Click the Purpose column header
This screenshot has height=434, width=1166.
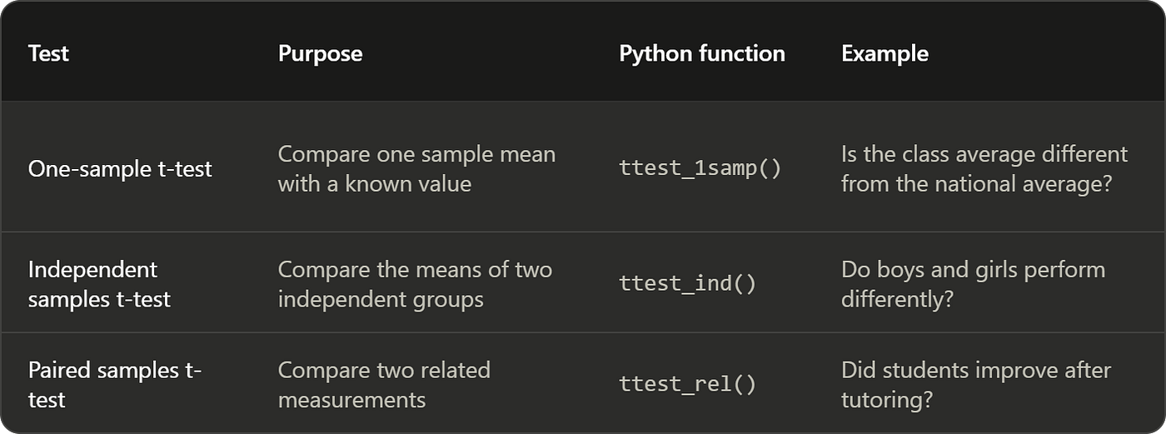click(320, 54)
